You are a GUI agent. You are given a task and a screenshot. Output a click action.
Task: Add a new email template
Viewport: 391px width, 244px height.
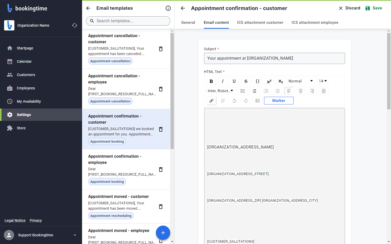(163, 233)
